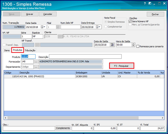Click the Novo button
The height and width of the screenshot is (134, 168).
(x=11, y=14)
